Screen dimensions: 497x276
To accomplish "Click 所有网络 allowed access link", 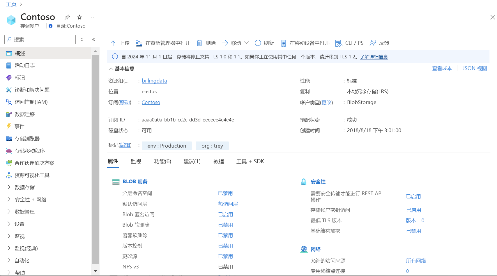I will coord(416,261).
